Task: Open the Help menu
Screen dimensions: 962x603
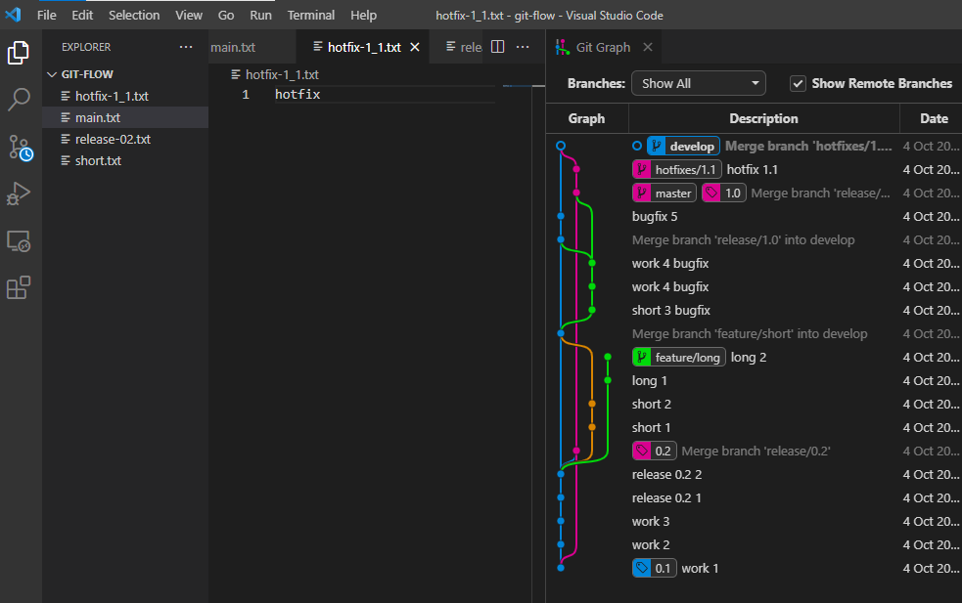Action: [363, 15]
